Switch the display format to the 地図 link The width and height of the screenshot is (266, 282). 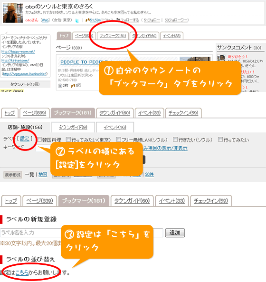tap(43, 174)
